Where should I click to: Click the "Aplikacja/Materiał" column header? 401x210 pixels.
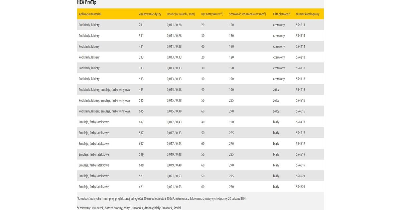pyautogui.click(x=90, y=14)
